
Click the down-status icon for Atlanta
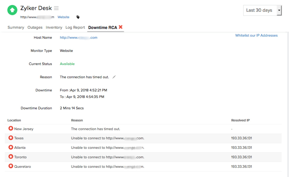(11, 147)
